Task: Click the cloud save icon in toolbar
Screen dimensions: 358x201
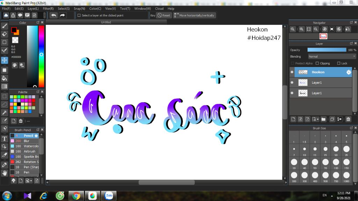Action: (x=6, y=15)
